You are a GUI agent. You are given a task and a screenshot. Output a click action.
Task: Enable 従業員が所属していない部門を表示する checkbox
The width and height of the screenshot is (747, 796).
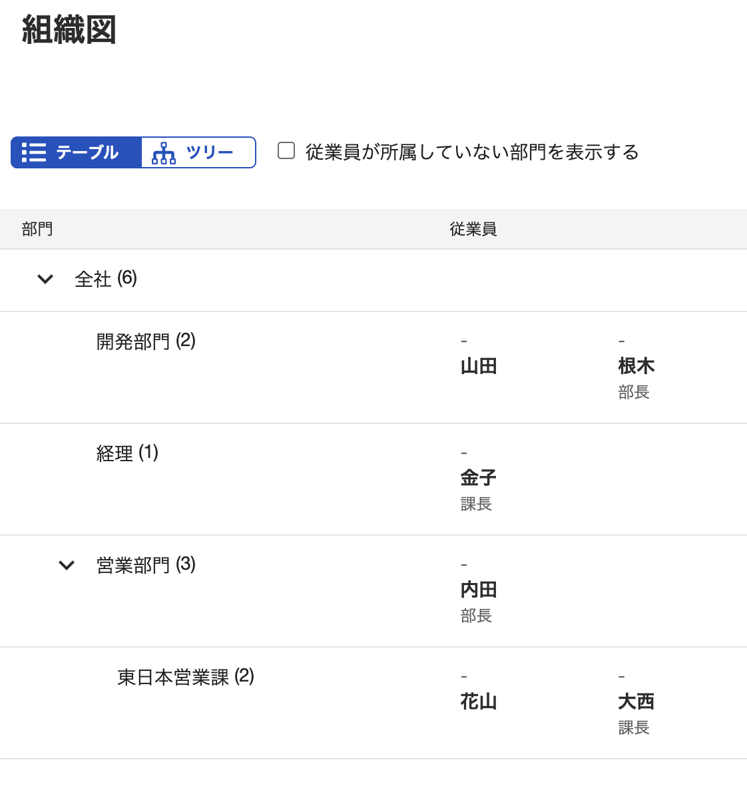286,151
